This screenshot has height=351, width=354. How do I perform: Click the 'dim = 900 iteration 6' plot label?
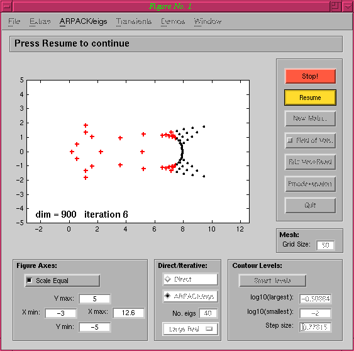pos(82,214)
